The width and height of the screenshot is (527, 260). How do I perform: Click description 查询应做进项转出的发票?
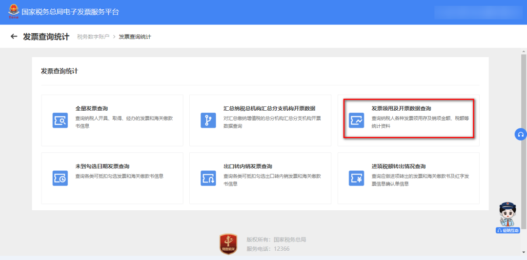pyautogui.click(x=421, y=180)
